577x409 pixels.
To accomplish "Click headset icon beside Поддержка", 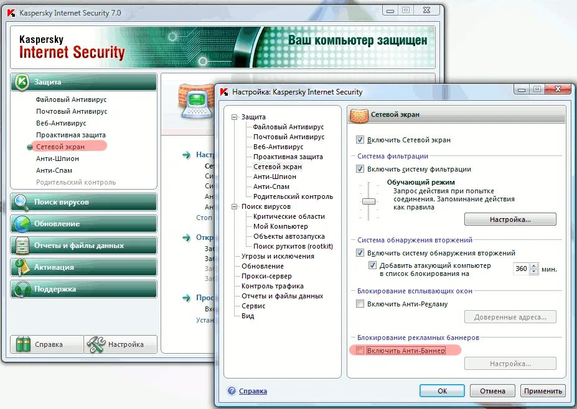I will point(21,289).
